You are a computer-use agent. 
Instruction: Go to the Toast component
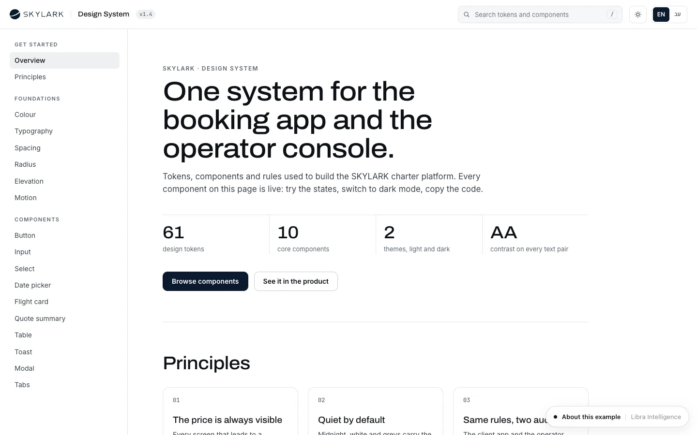64,352
